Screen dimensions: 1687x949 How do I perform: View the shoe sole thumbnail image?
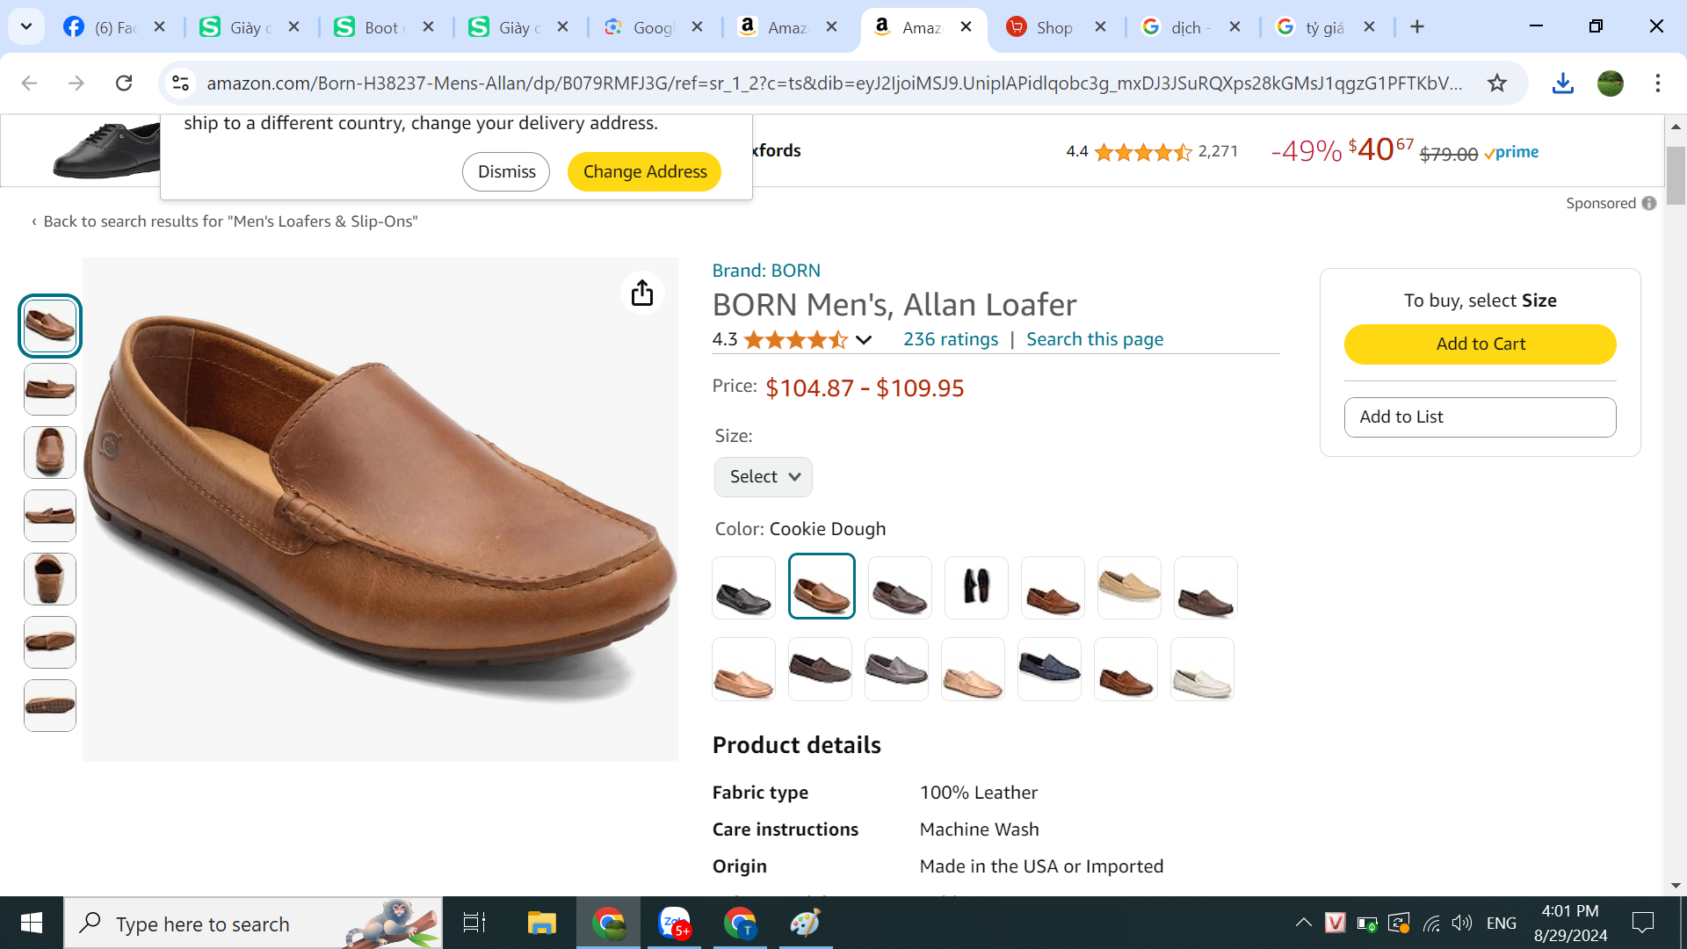[x=50, y=706]
